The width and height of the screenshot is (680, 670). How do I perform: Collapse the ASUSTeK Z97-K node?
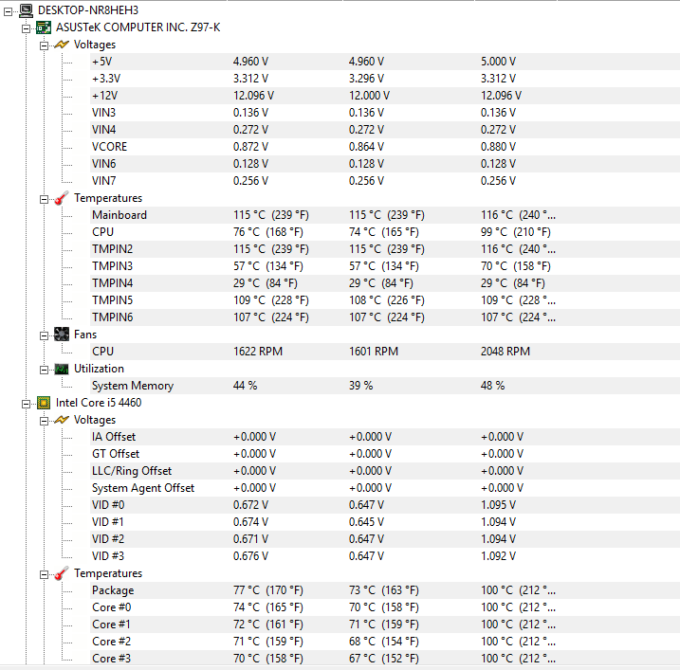tap(26, 29)
